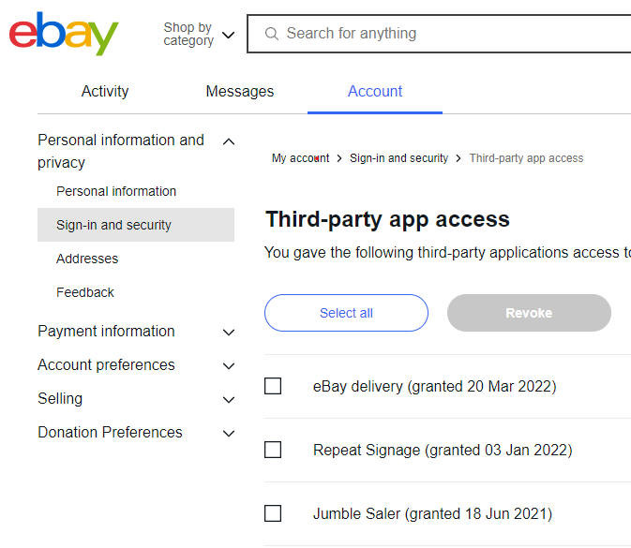Expand the Selling section

[228, 399]
